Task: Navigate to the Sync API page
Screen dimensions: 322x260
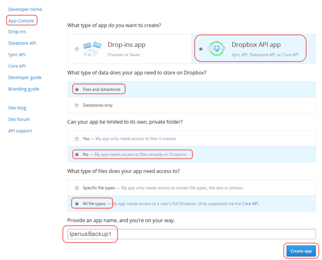Action: 17,55
